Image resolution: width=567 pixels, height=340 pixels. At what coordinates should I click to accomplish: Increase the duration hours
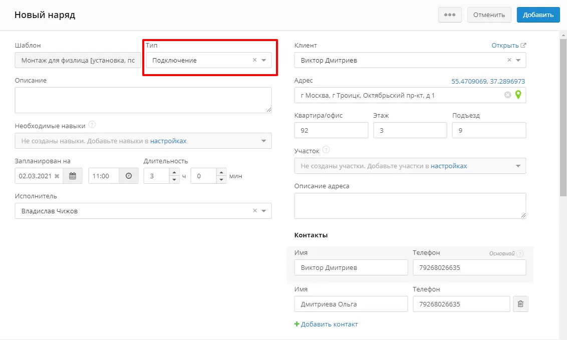pyautogui.click(x=174, y=172)
